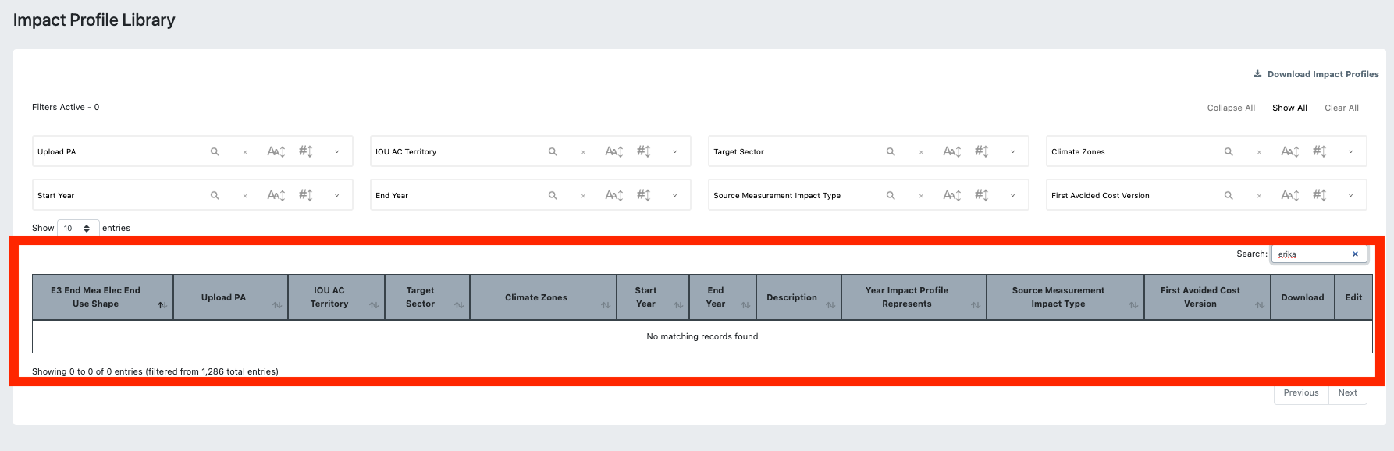Expand the IOU AC Territory filter chevron
This screenshot has height=451, width=1394.
pos(675,151)
